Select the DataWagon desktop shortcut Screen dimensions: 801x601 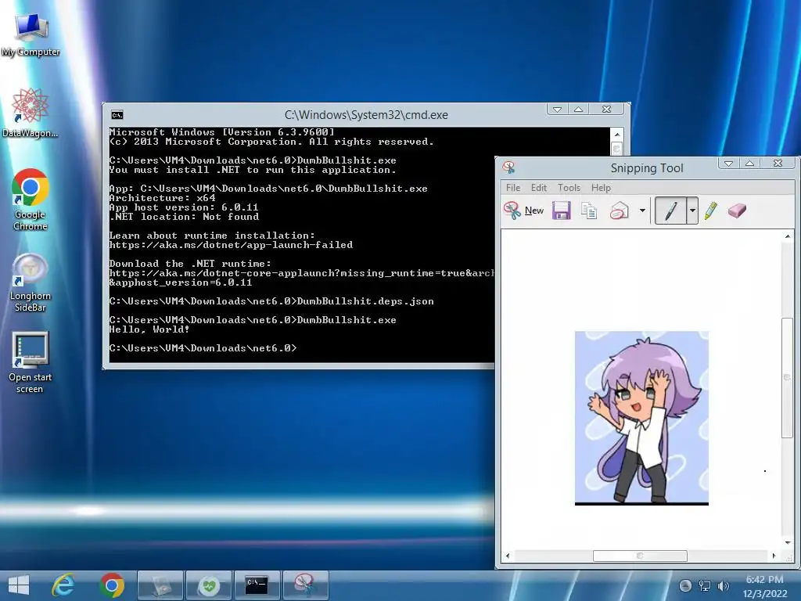[31, 113]
